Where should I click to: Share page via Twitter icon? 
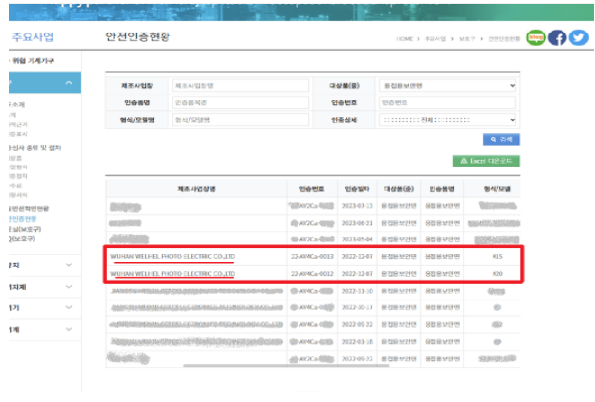point(578,38)
